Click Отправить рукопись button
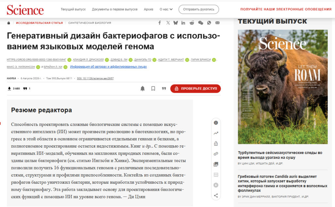Image resolution: width=335 pixels, height=207 pixels. 199,9
